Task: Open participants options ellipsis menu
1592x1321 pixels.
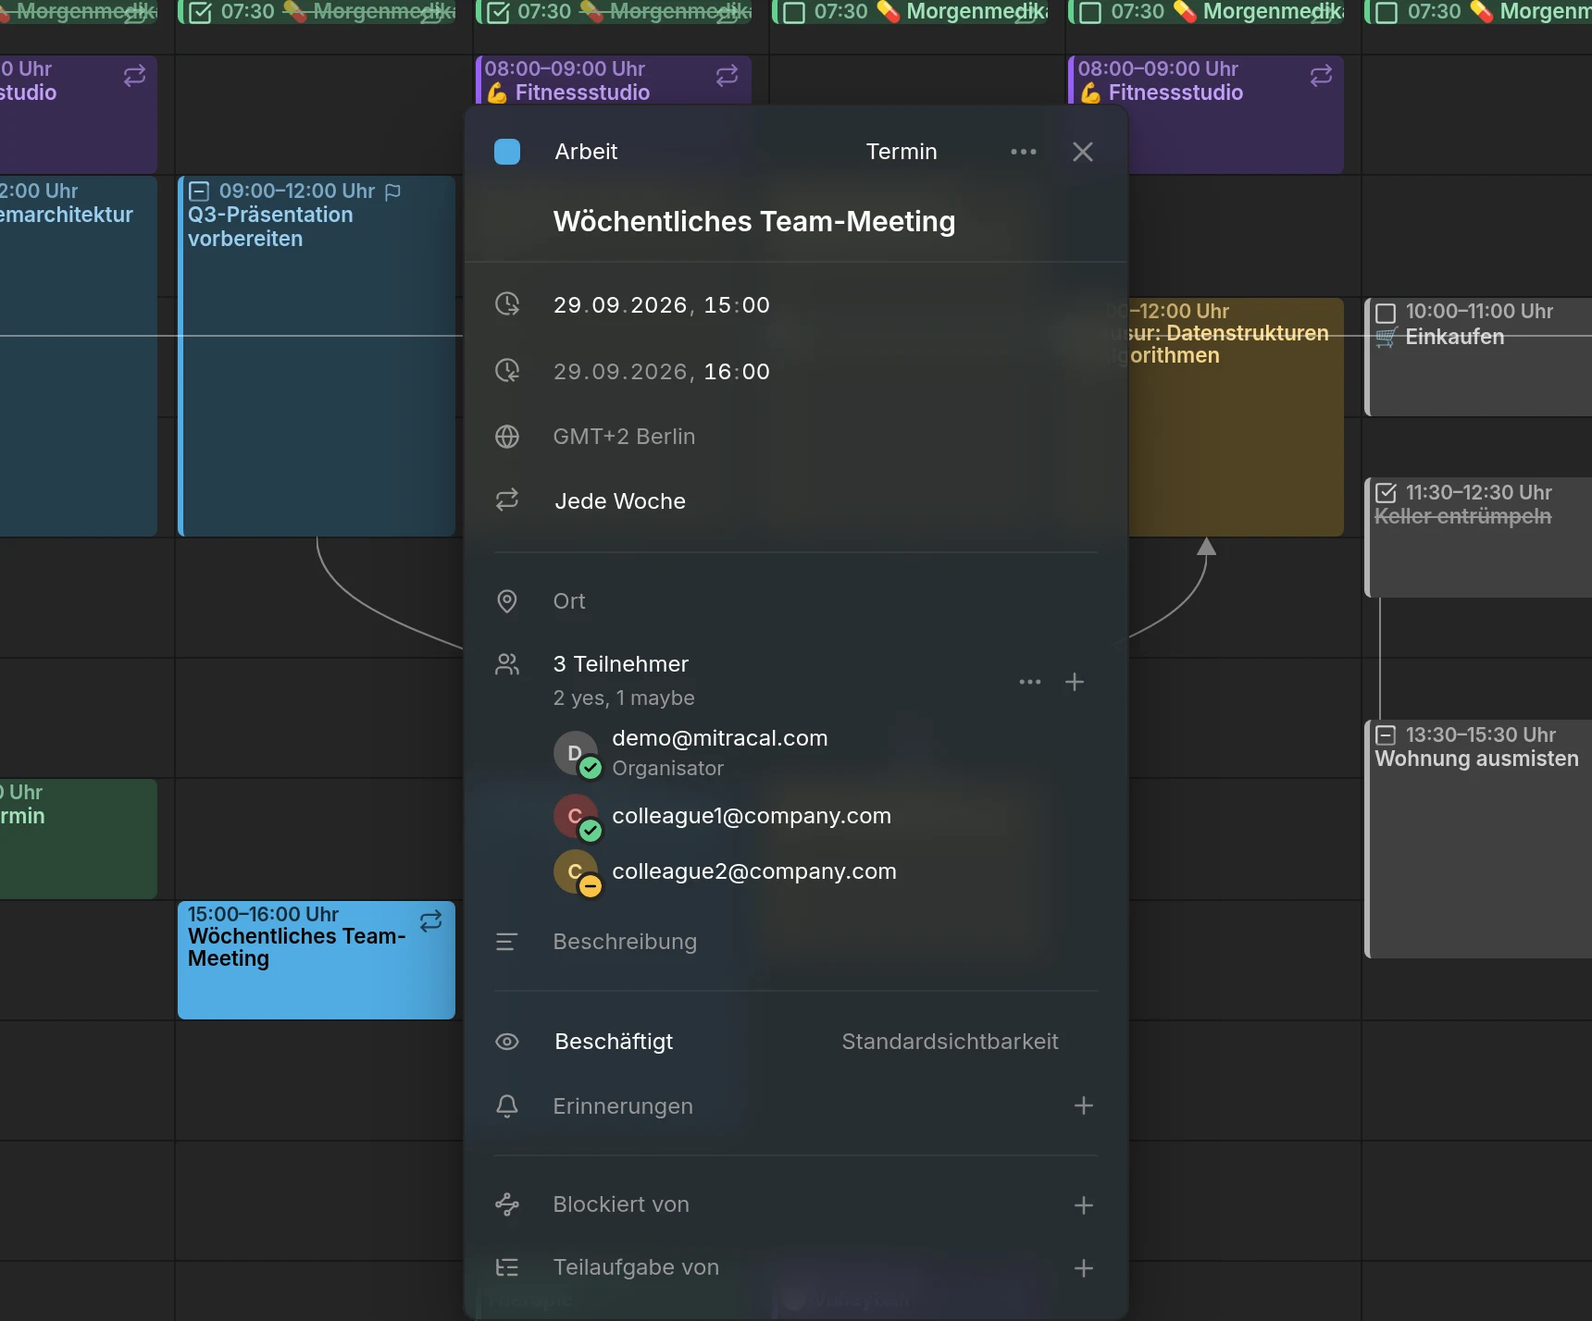Action: click(1030, 682)
